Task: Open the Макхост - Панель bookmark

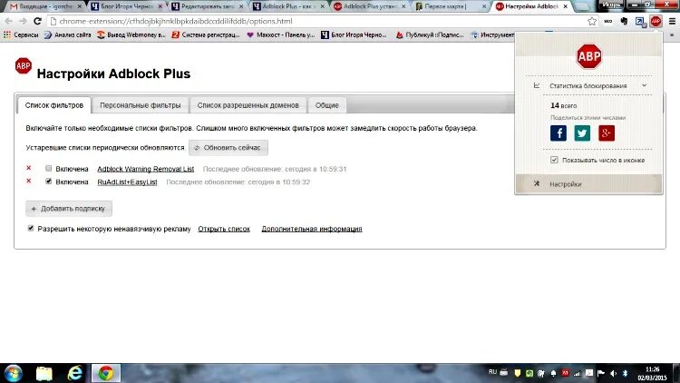Action: (x=280, y=34)
